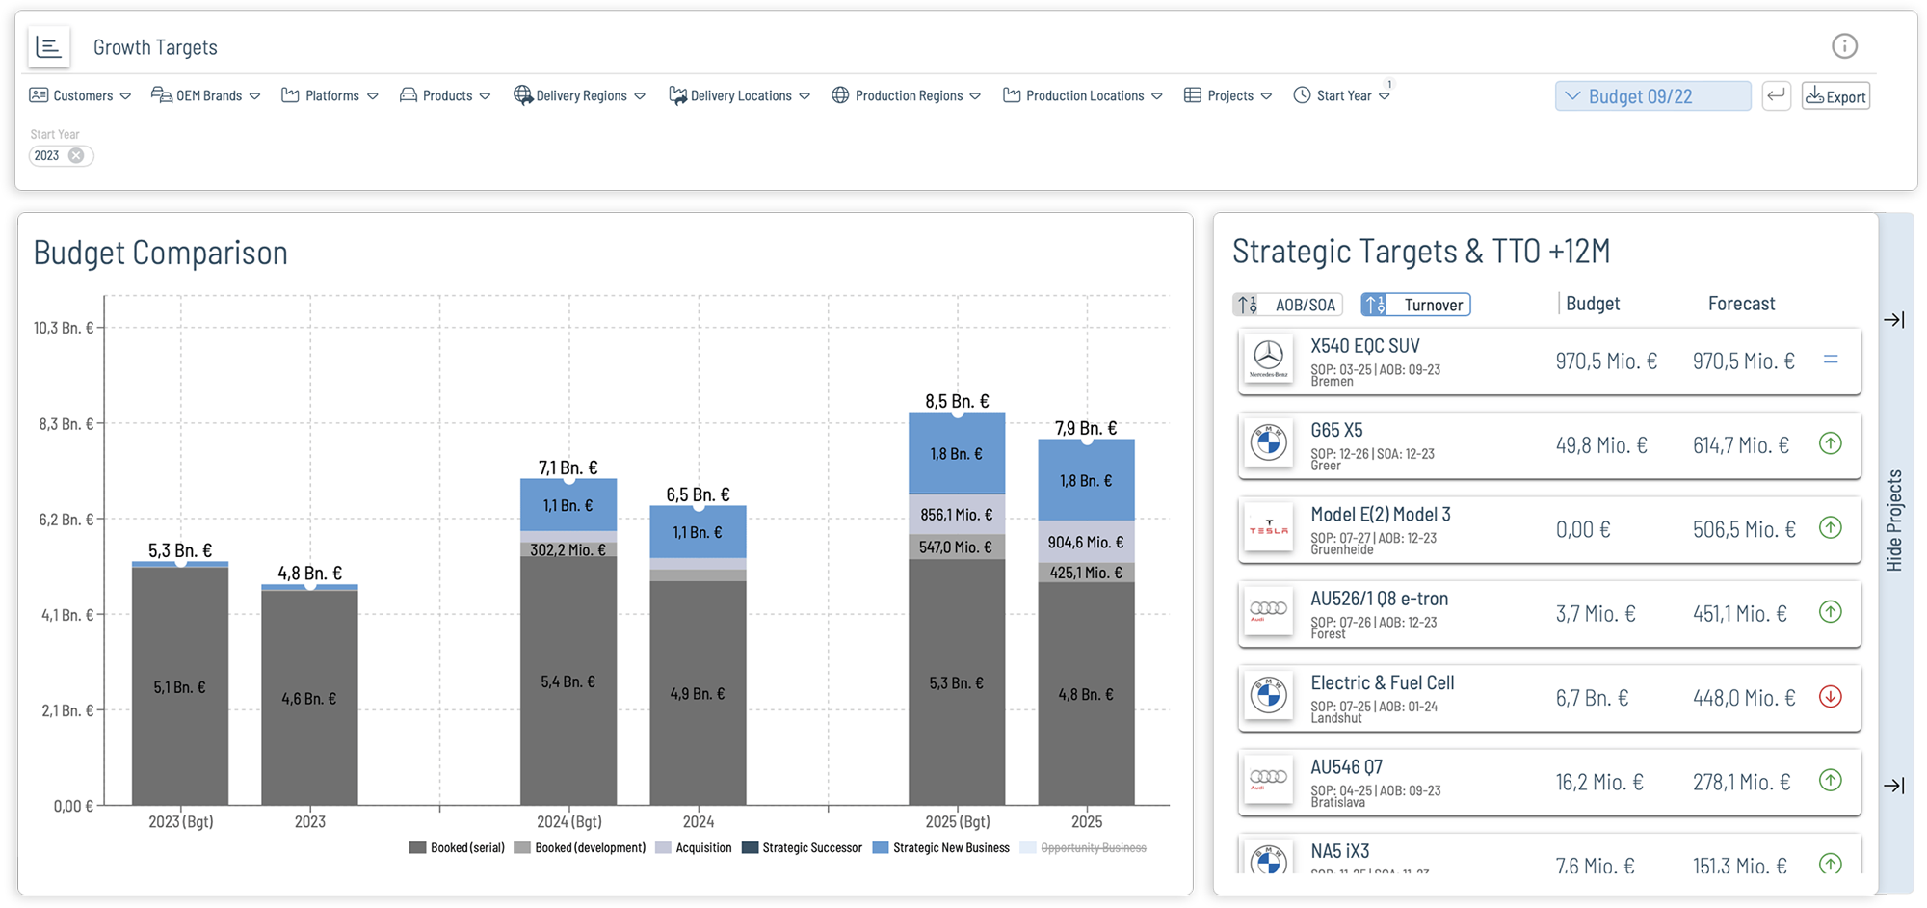Toggle Strategic New Business legend series
1927x908 pixels.
click(941, 848)
